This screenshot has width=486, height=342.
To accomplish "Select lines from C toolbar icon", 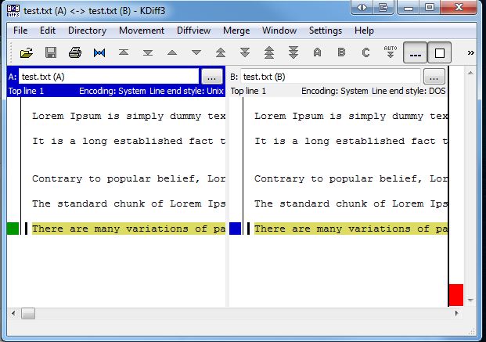I will (x=365, y=53).
